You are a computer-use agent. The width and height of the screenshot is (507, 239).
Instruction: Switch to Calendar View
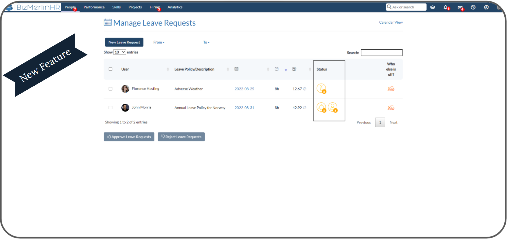[391, 22]
